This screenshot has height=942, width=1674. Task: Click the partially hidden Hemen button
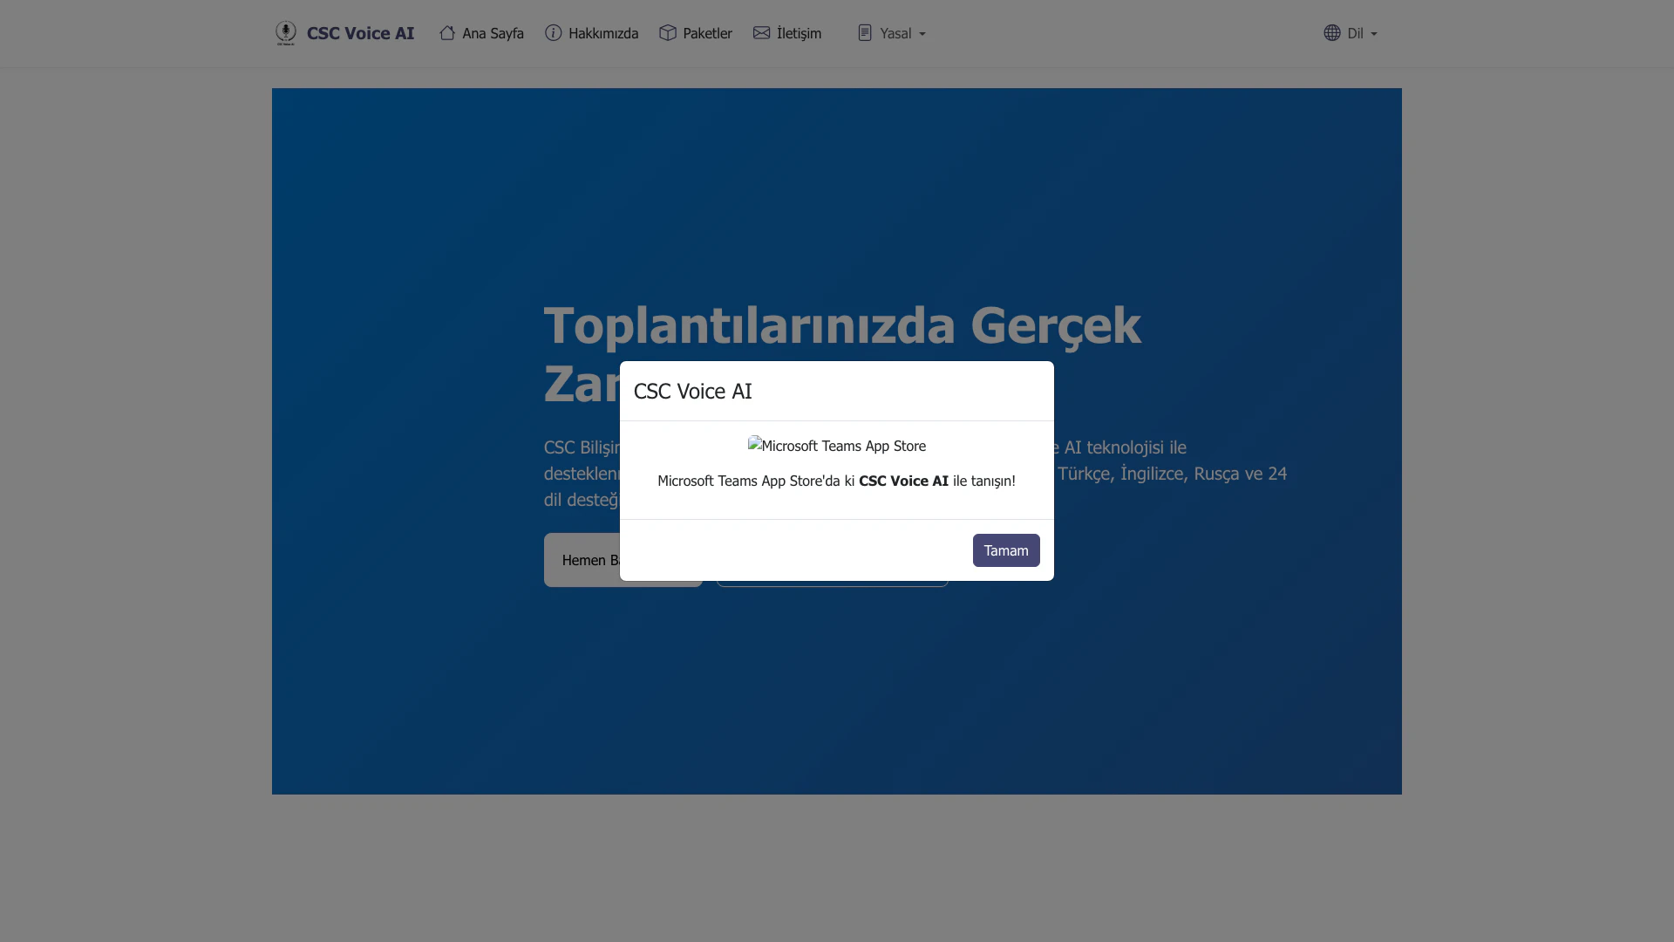pyautogui.click(x=582, y=560)
